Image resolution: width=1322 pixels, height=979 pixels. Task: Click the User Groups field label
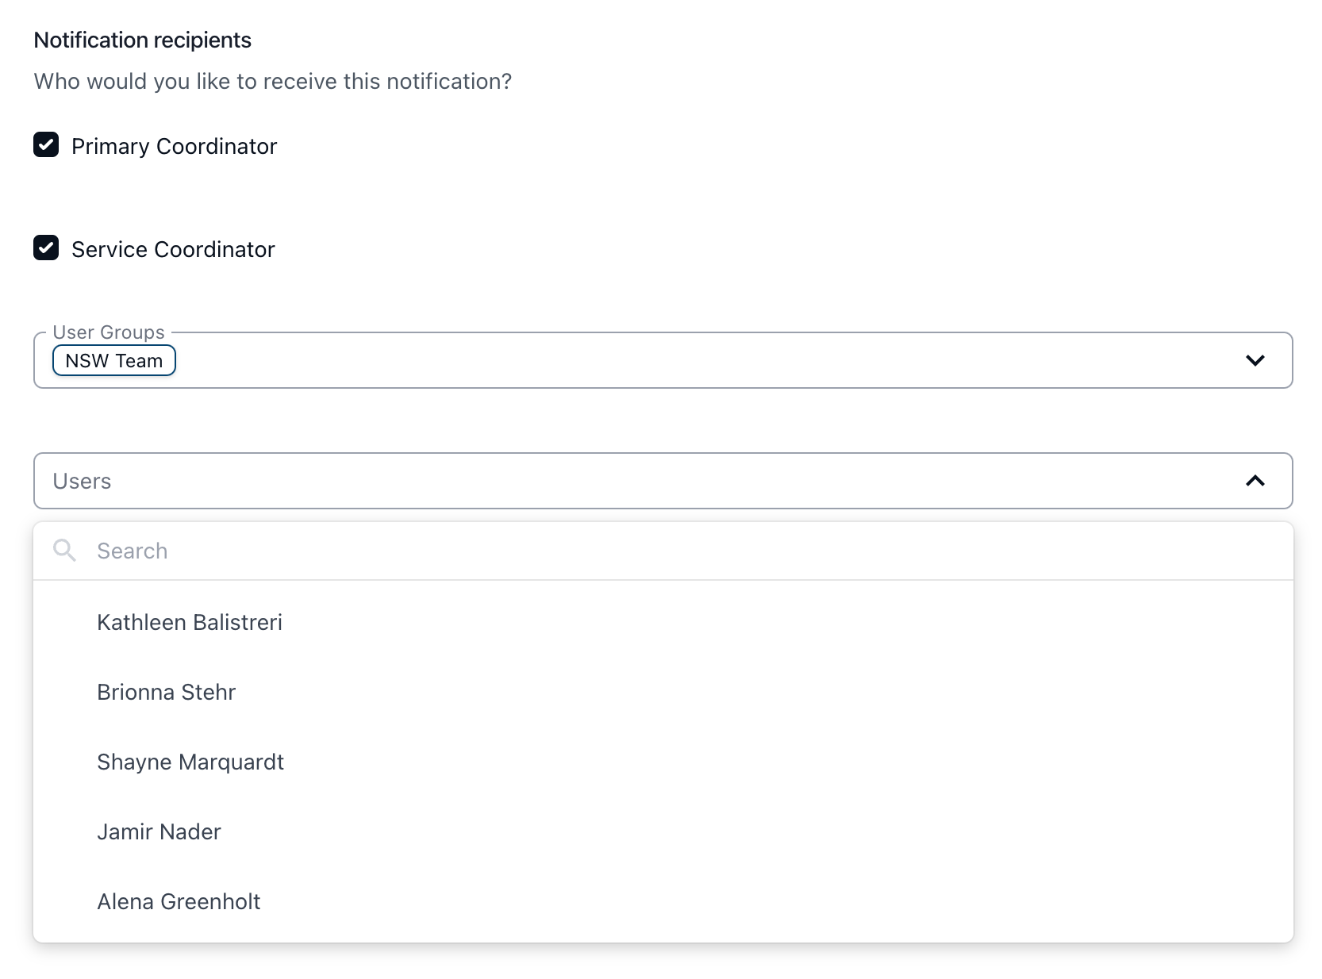pyautogui.click(x=109, y=332)
